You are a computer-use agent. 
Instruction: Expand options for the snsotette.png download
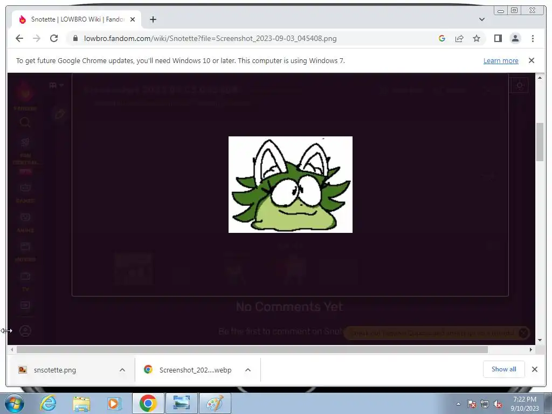(122, 370)
